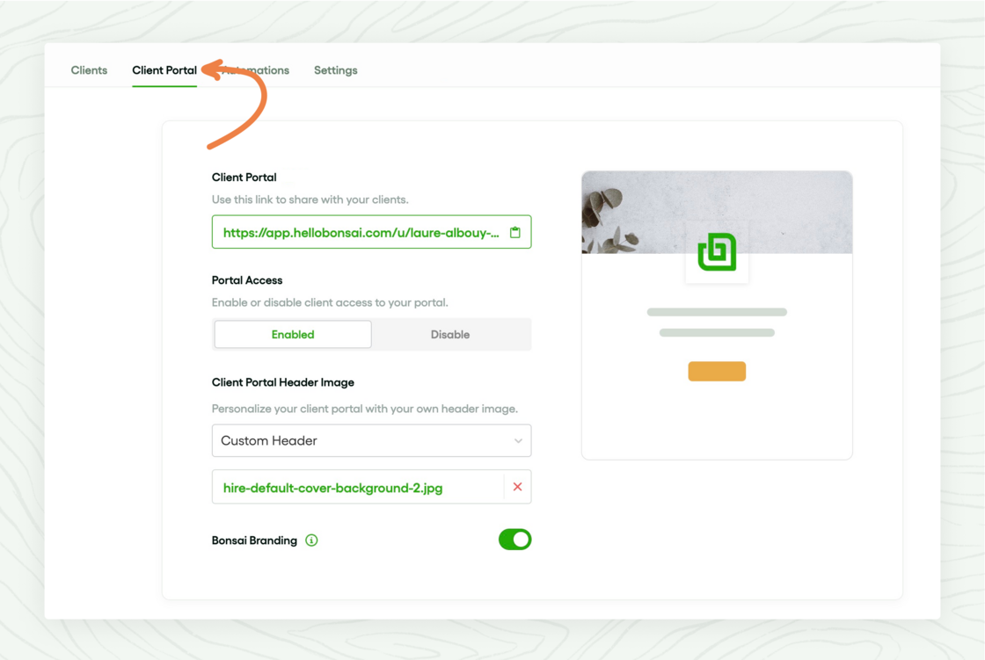Click the hire-default-cover-background-2.jpg file name
The width and height of the screenshot is (985, 660).
(333, 488)
